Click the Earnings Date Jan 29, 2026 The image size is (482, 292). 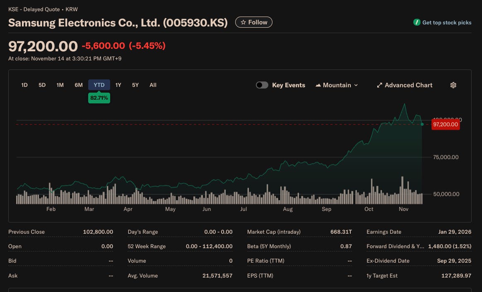point(455,232)
